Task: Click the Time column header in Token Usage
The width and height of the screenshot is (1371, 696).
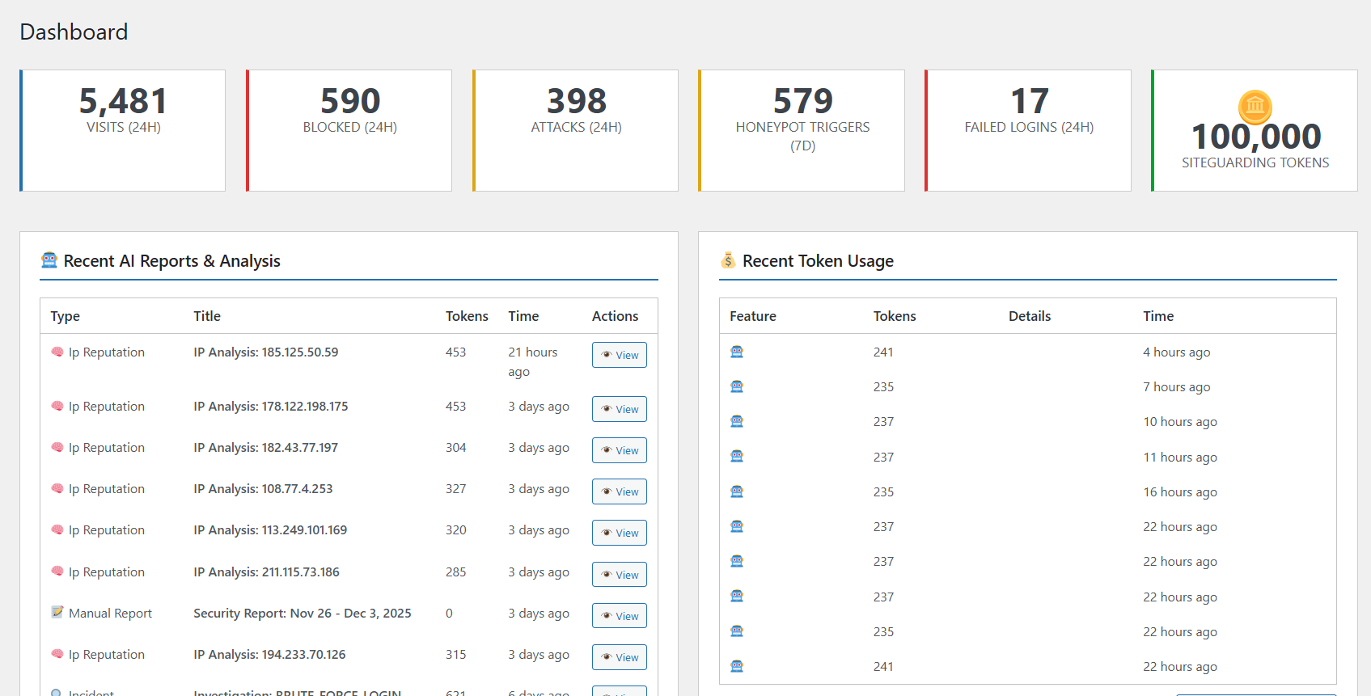Action: pyautogui.click(x=1157, y=316)
